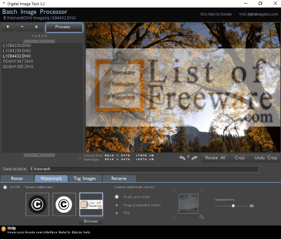This screenshot has height=239, width=281.
Task: Select the List of Freeware custom watermark
Action: point(91,205)
